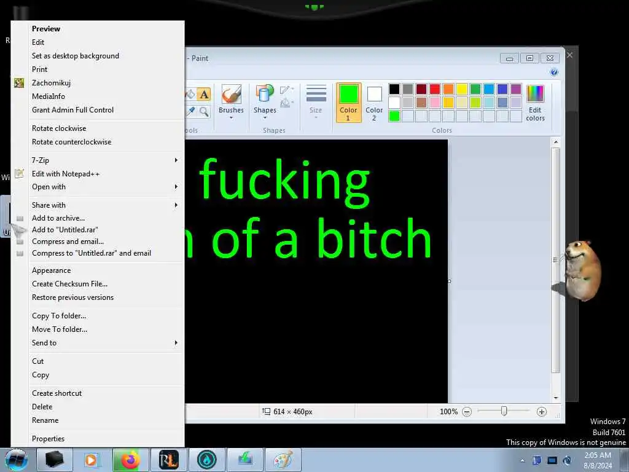629x472 pixels.
Task: Switch to Paint on the taskbar
Action: tap(283, 460)
